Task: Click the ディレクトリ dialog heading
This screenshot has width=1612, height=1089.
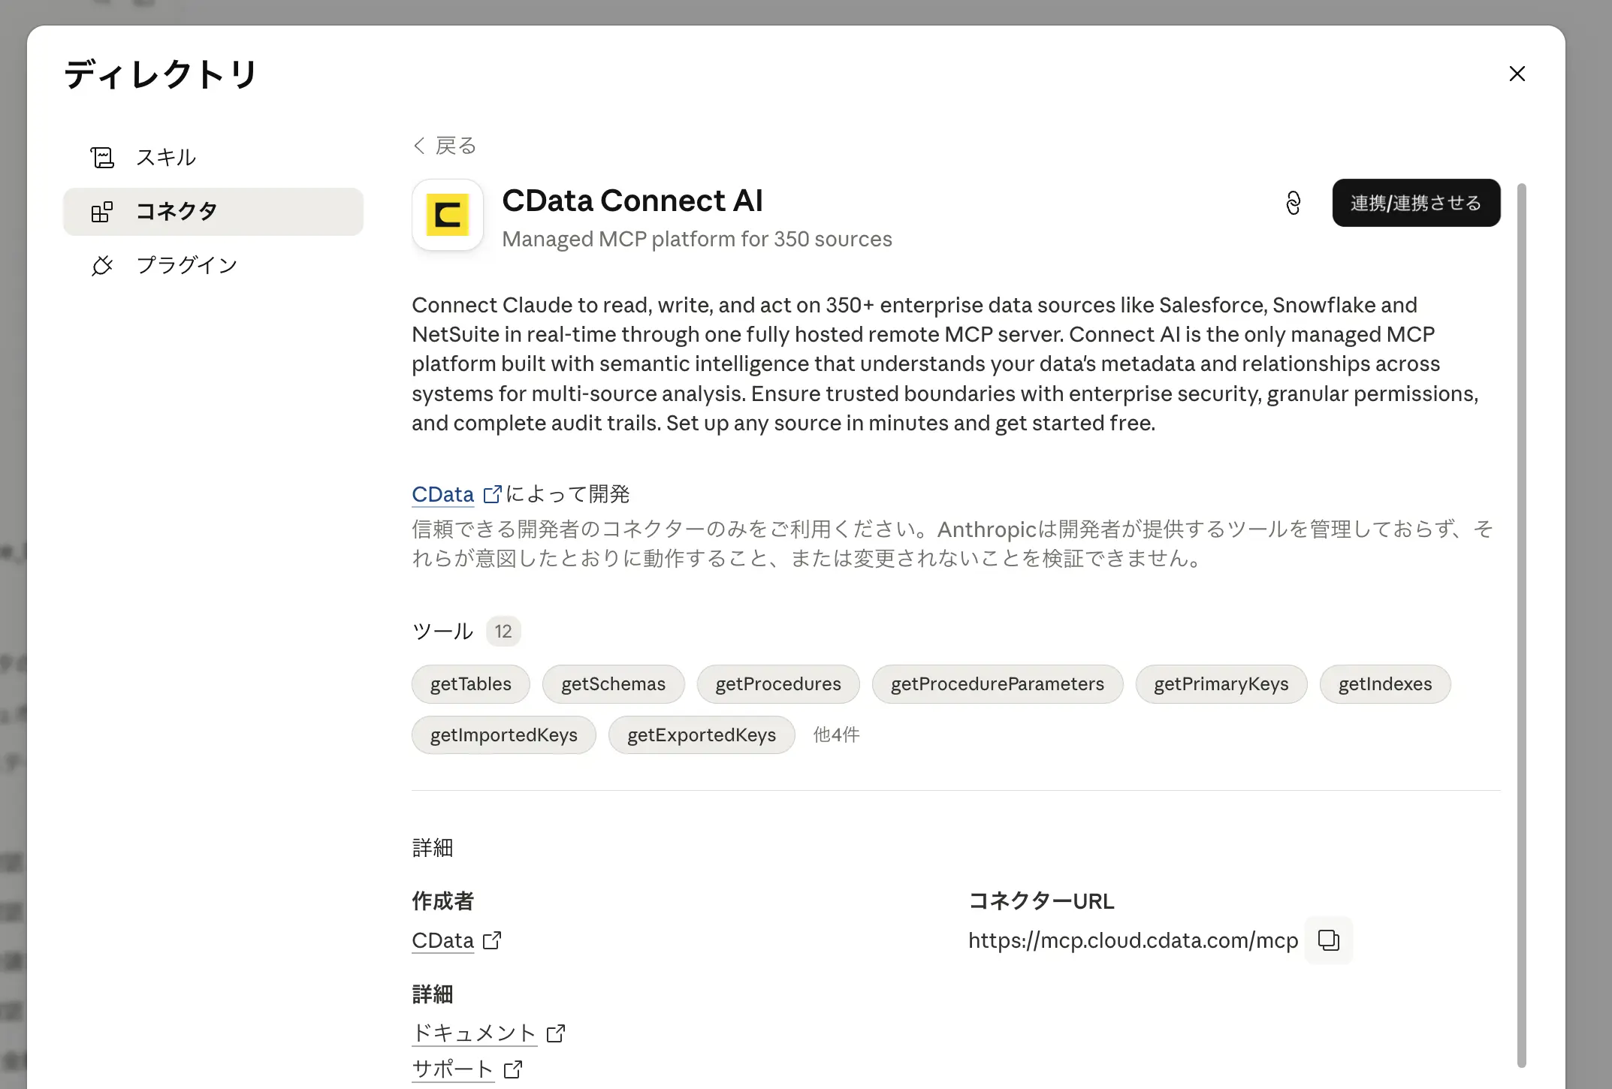Action: point(160,74)
